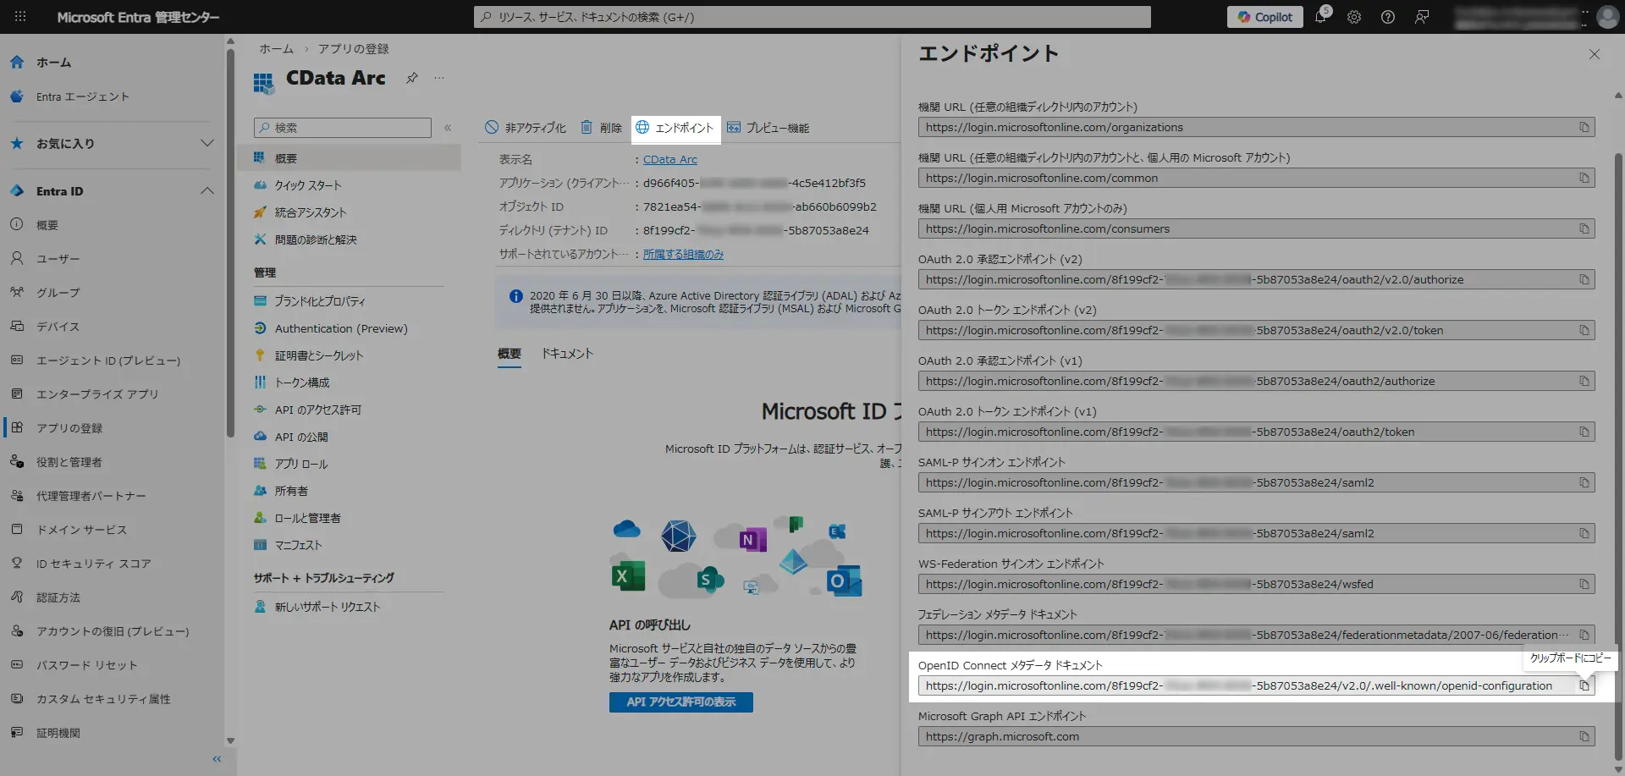Close the エンドポイント panel

point(1595,54)
